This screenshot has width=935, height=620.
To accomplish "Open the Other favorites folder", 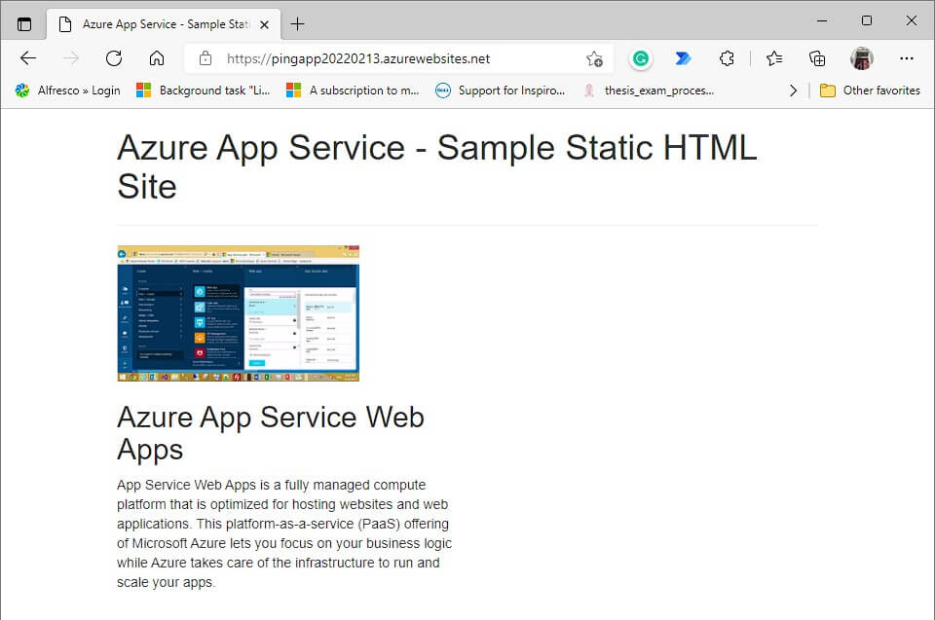I will 870,91.
